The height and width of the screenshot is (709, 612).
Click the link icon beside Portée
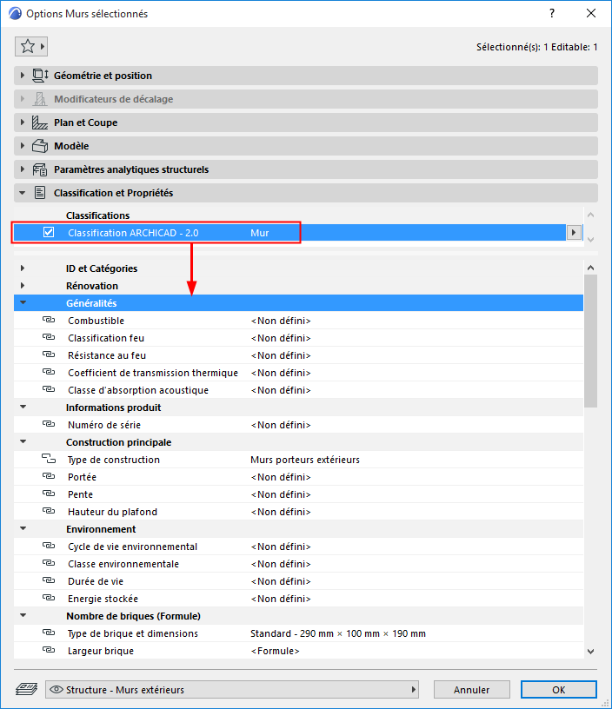pos(49,477)
